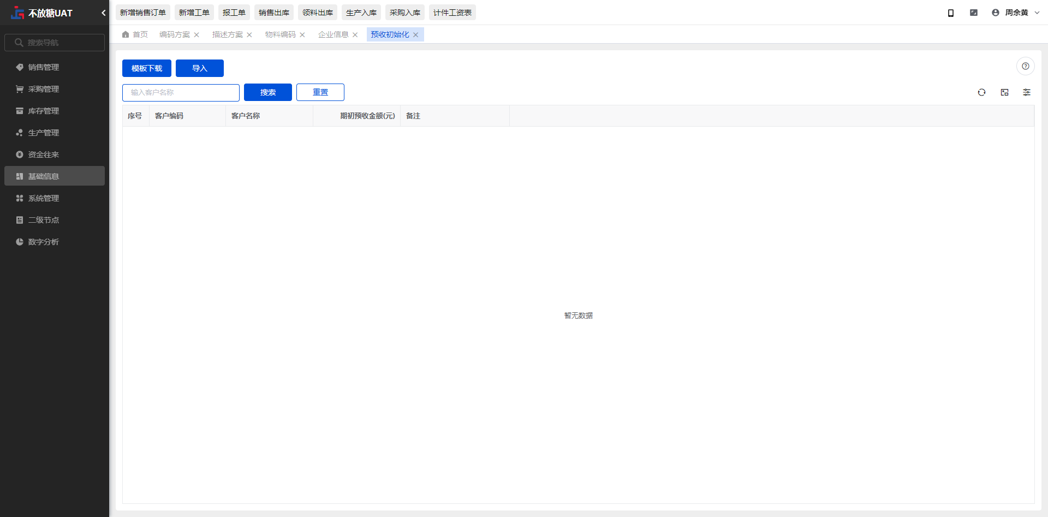Close the 编码方案 tab
The image size is (1048, 517).
coord(196,34)
